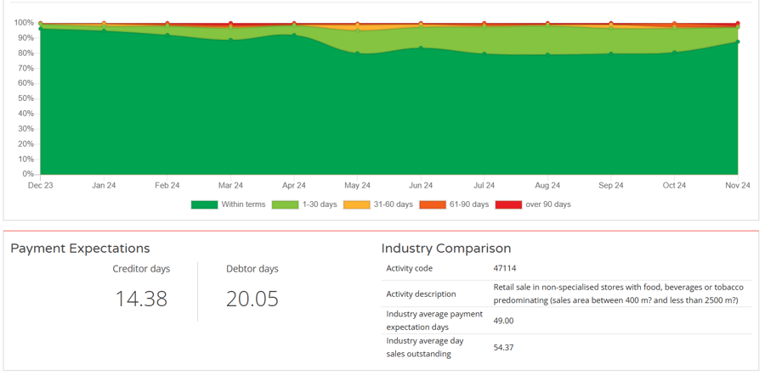Click the Debtor days value 20.05

click(252, 299)
